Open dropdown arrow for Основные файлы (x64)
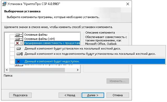The image size is (167, 102). click(x=21, y=39)
